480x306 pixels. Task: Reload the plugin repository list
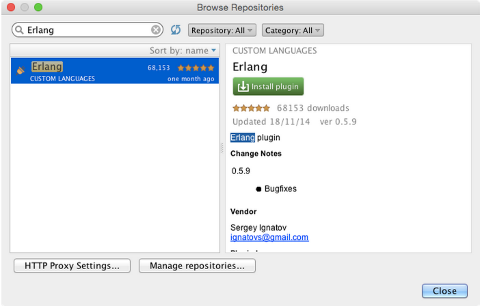tap(176, 30)
